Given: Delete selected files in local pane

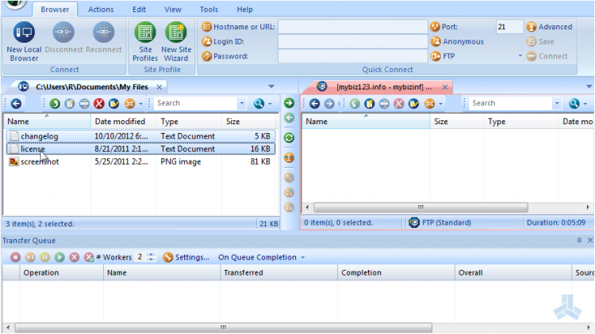Looking at the screenshot, I should [x=99, y=104].
